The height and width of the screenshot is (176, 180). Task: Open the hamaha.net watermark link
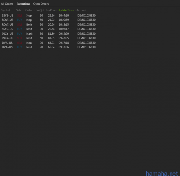click(x=162, y=173)
